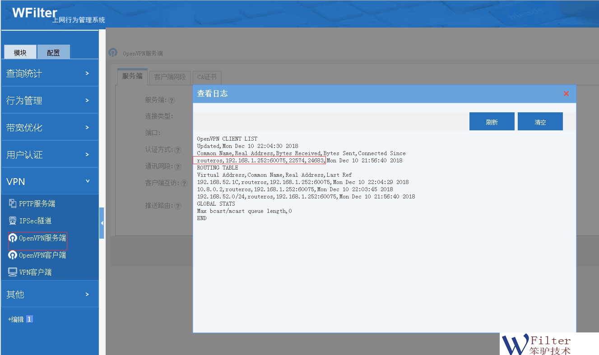The height and width of the screenshot is (355, 599).
Task: Click the +编辑 link in sidebar
Action: [x=16, y=319]
